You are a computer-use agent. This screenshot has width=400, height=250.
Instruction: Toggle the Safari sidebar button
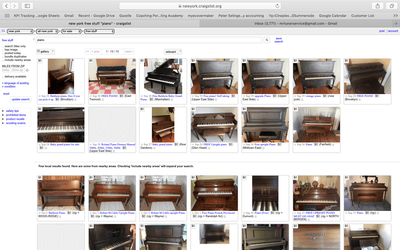click(x=27, y=6)
